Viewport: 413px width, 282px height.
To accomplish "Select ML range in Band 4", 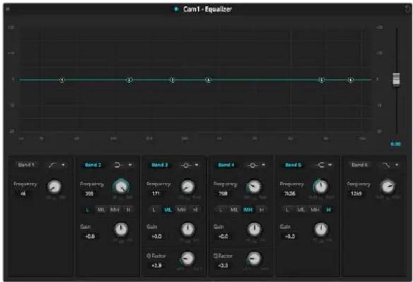I will click(x=234, y=210).
